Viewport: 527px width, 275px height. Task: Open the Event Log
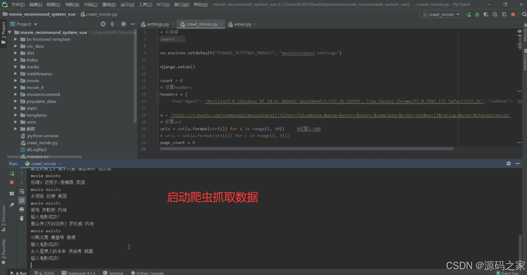click(507, 273)
